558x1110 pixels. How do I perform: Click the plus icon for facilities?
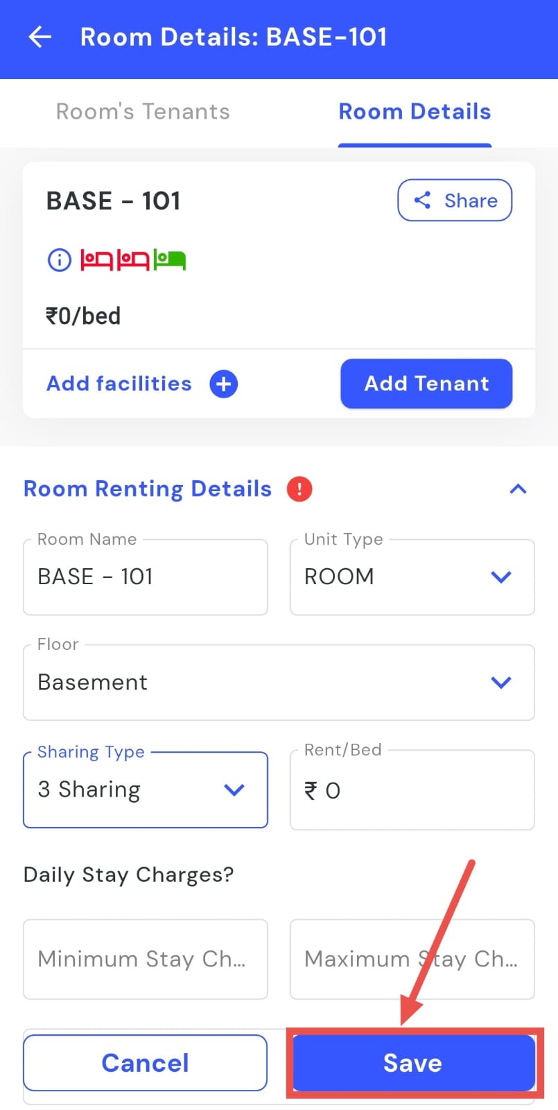(x=223, y=384)
